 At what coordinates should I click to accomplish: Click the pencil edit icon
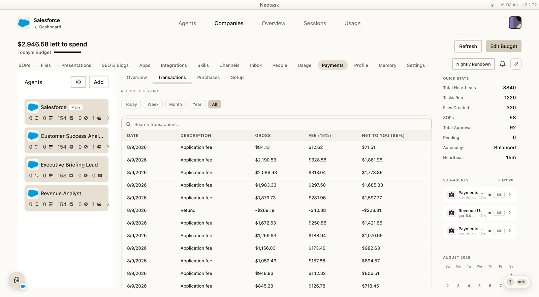point(516,64)
